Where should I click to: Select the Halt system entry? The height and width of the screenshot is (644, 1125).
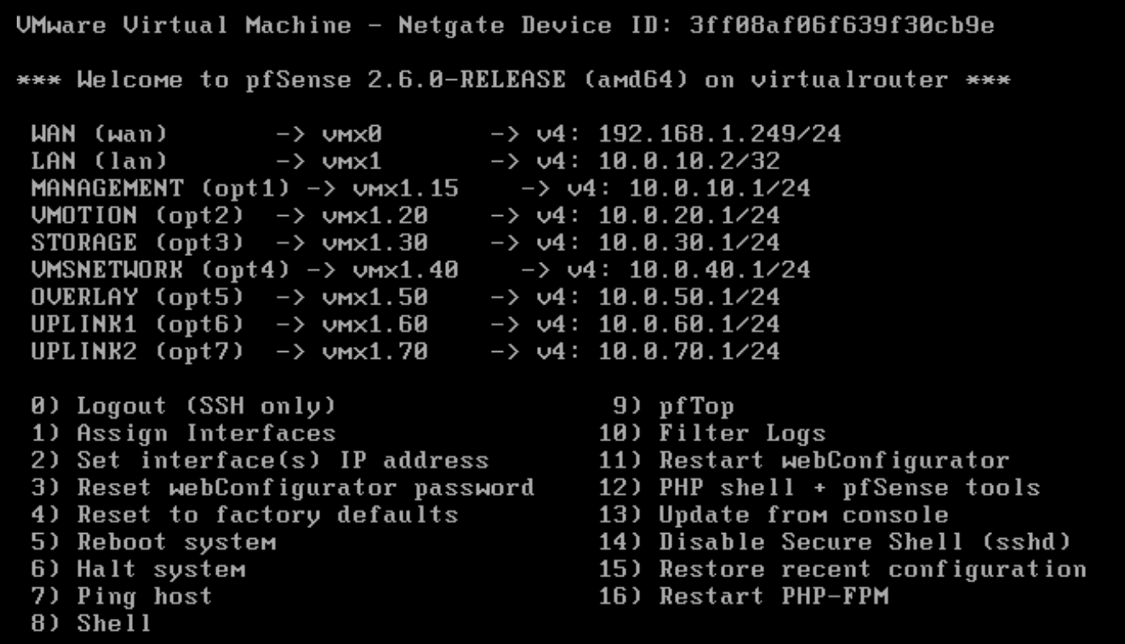coord(138,570)
